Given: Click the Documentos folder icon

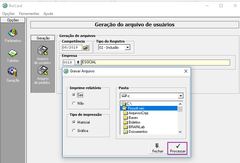Looking at the screenshot, I should click(125, 132).
